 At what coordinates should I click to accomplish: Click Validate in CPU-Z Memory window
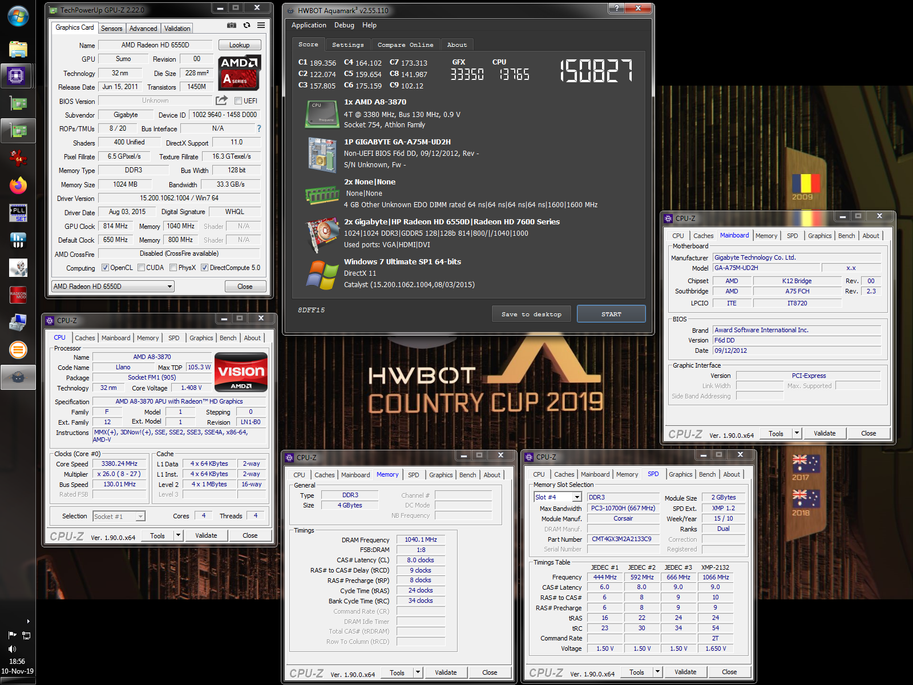446,672
